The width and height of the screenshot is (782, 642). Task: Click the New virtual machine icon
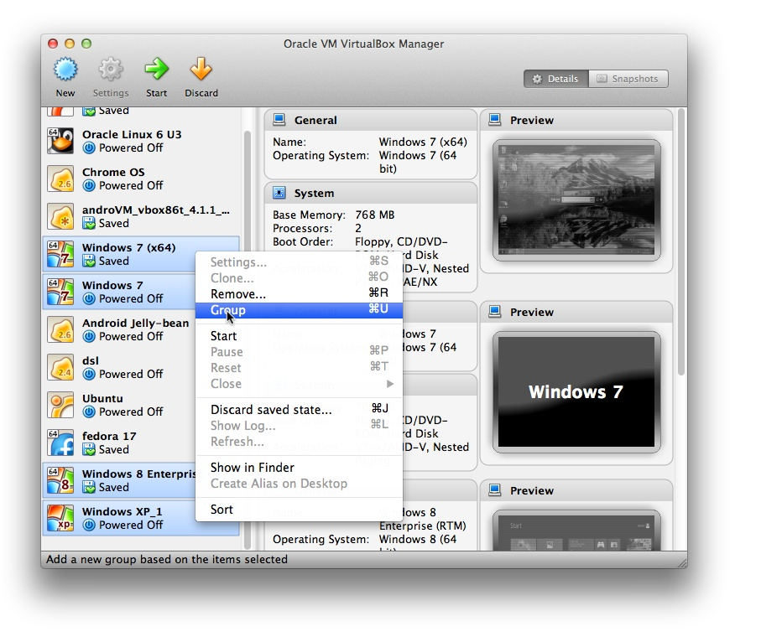(65, 70)
